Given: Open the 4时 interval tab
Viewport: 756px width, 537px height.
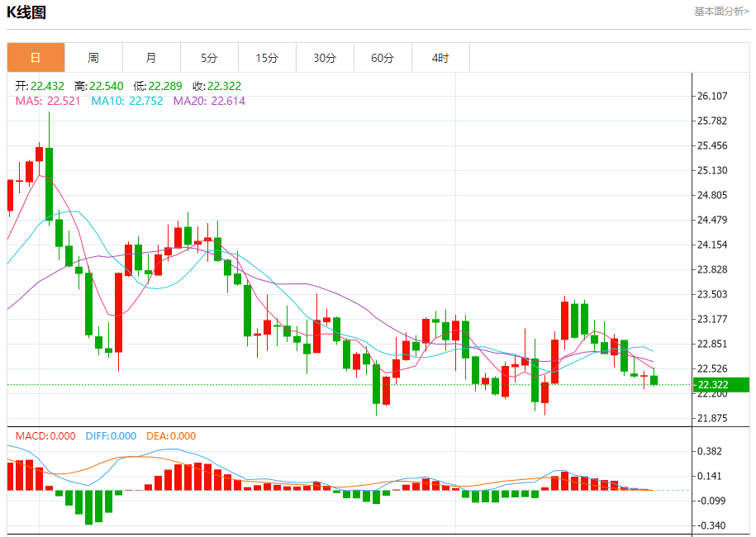Looking at the screenshot, I should (x=440, y=58).
